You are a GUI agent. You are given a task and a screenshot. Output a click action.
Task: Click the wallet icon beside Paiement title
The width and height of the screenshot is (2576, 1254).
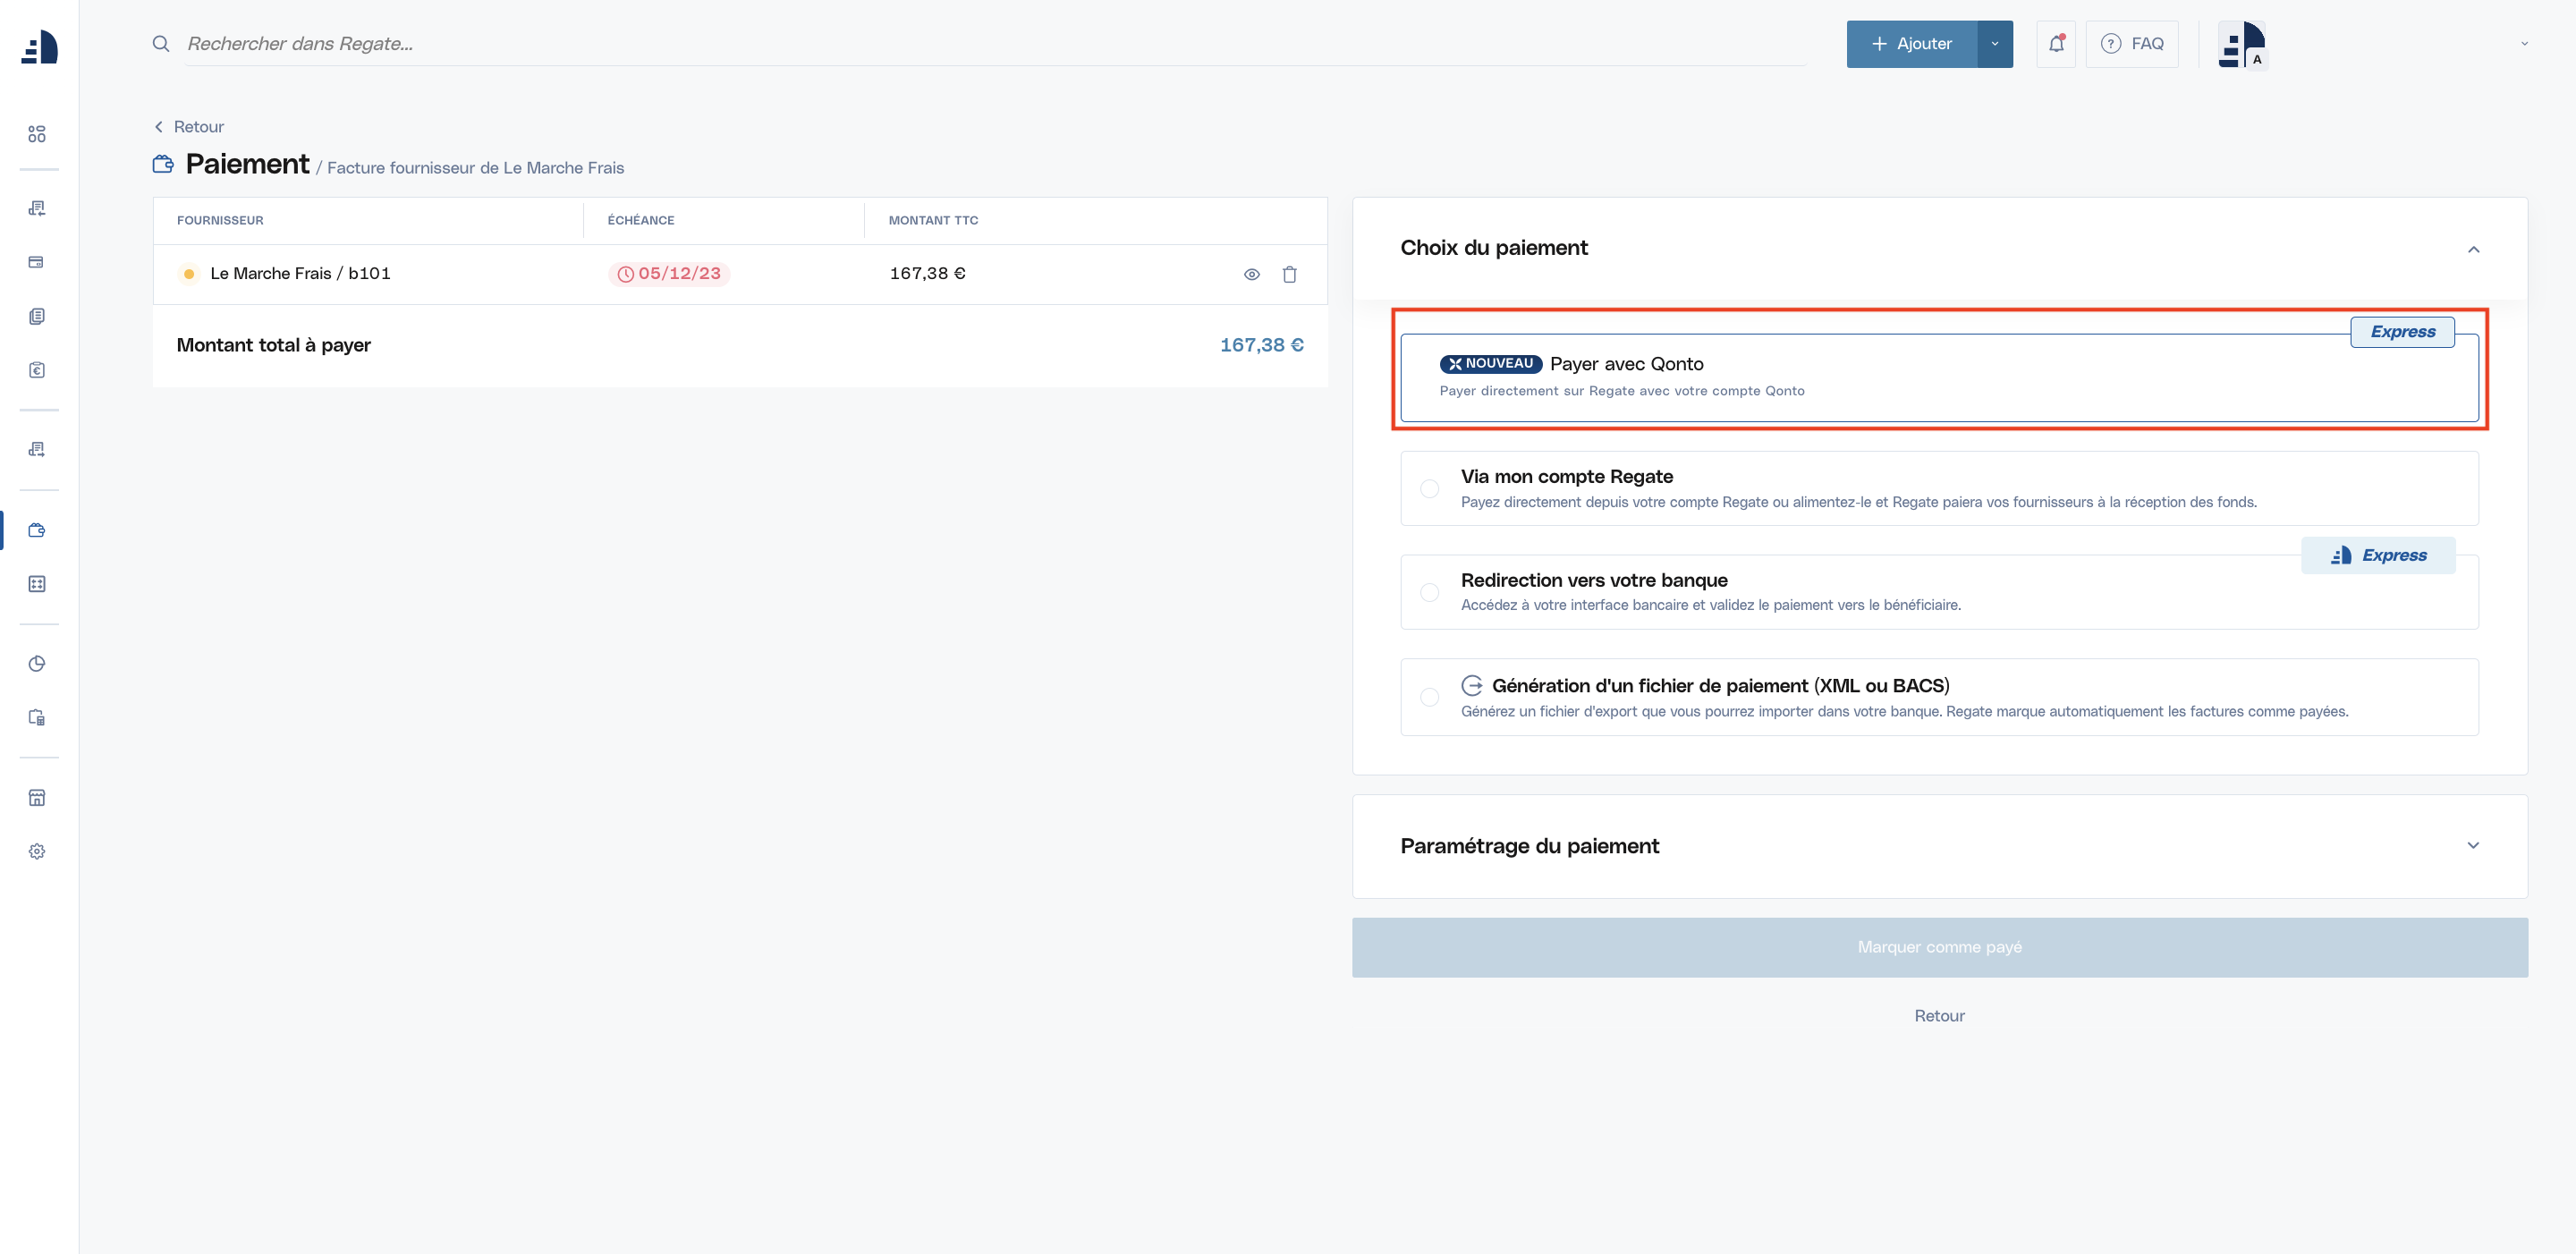point(163,164)
